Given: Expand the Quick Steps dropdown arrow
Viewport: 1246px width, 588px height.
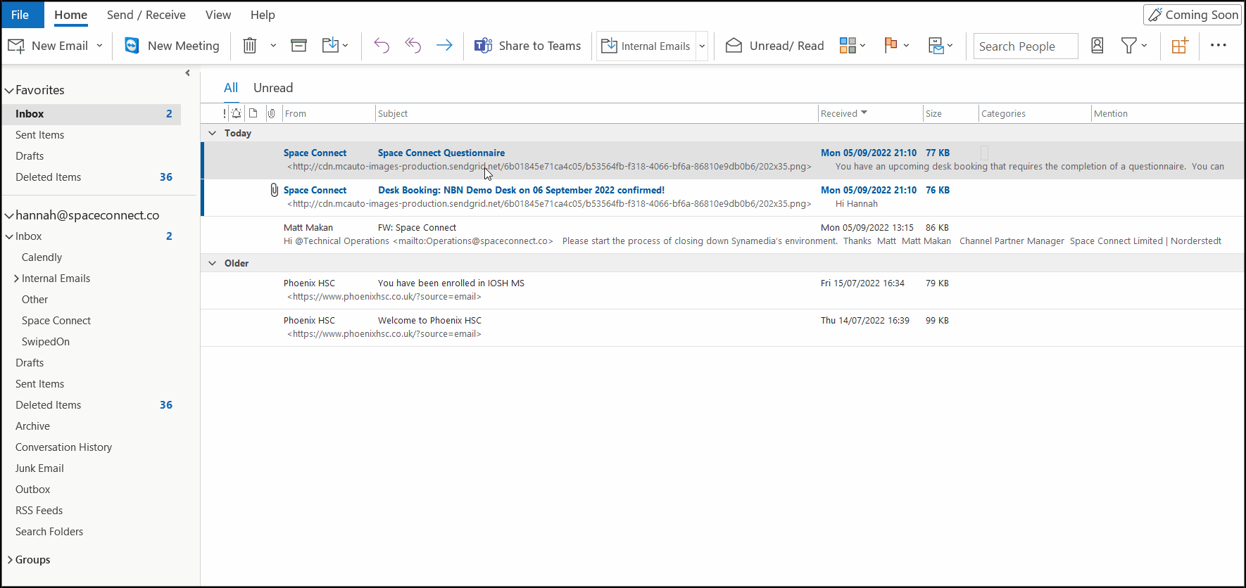Looking at the screenshot, I should (702, 46).
